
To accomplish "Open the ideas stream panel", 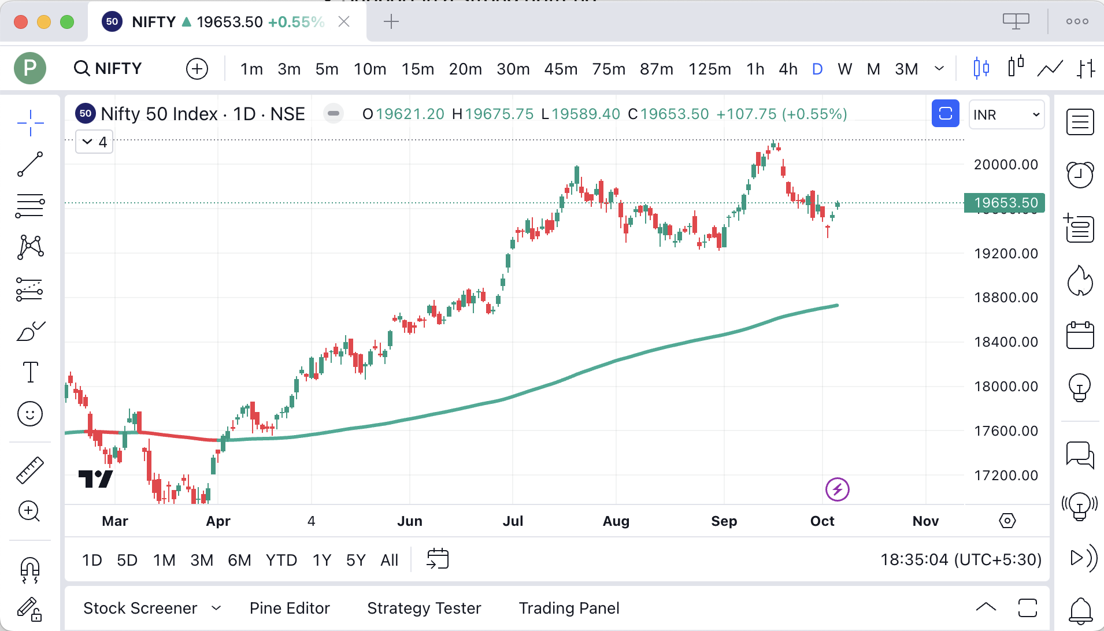I will click(x=1080, y=506).
